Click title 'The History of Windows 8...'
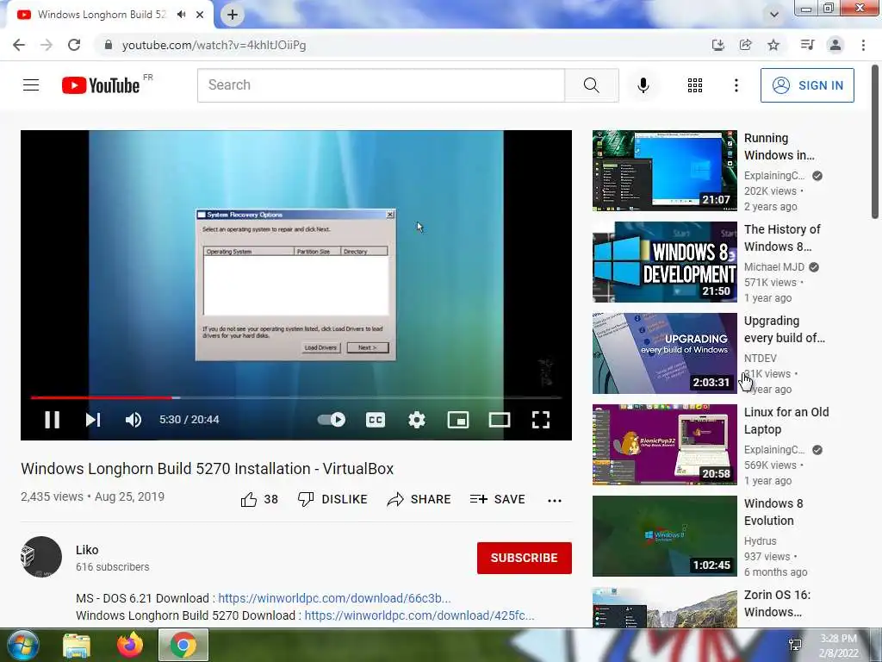The height and width of the screenshot is (662, 882). tap(782, 238)
